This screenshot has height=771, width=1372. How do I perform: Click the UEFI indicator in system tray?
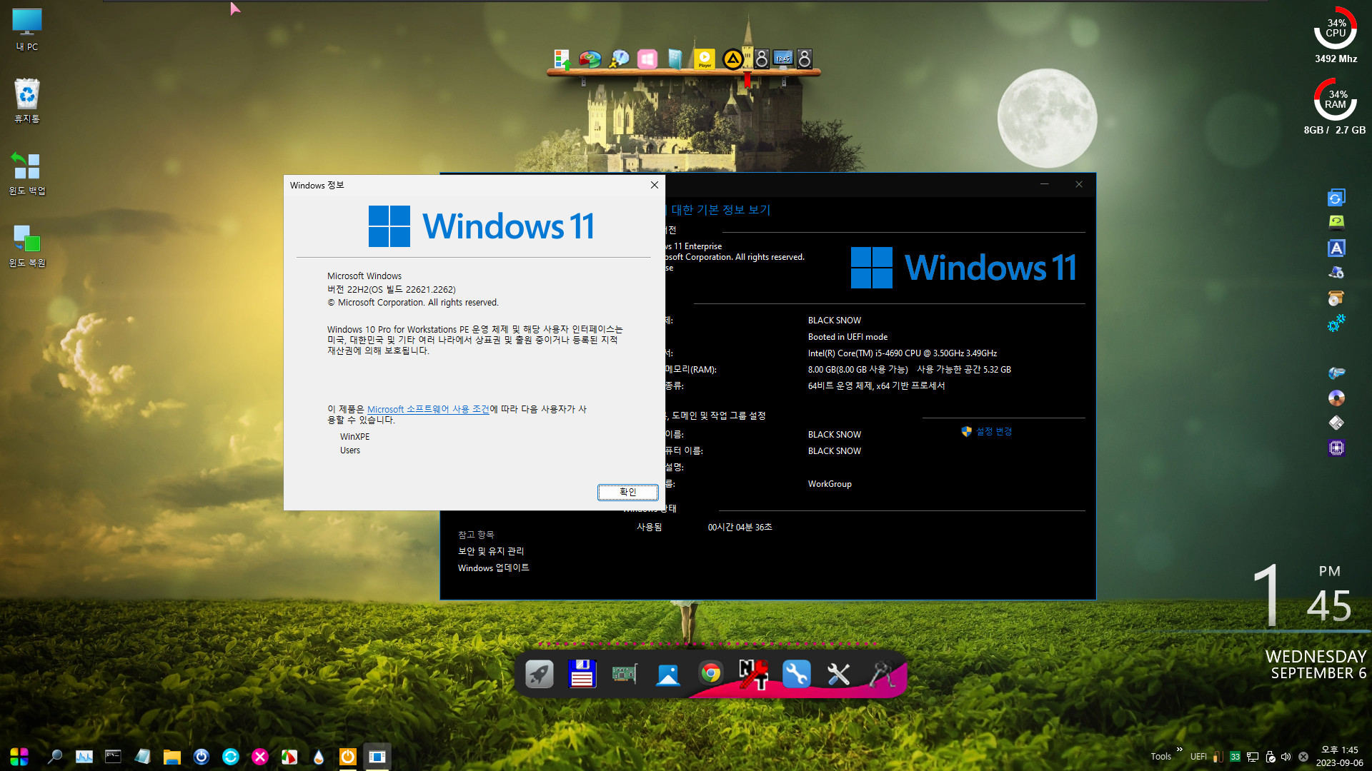click(x=1198, y=757)
